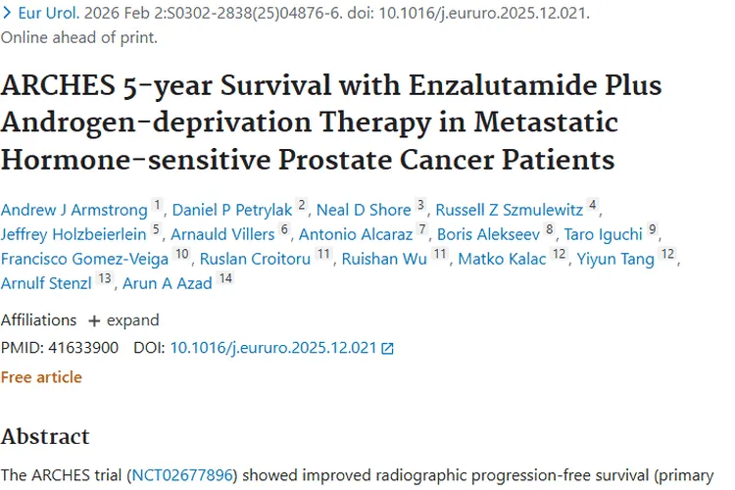Open author Arnulf Stenzl
The image size is (735, 490).
tap(46, 284)
